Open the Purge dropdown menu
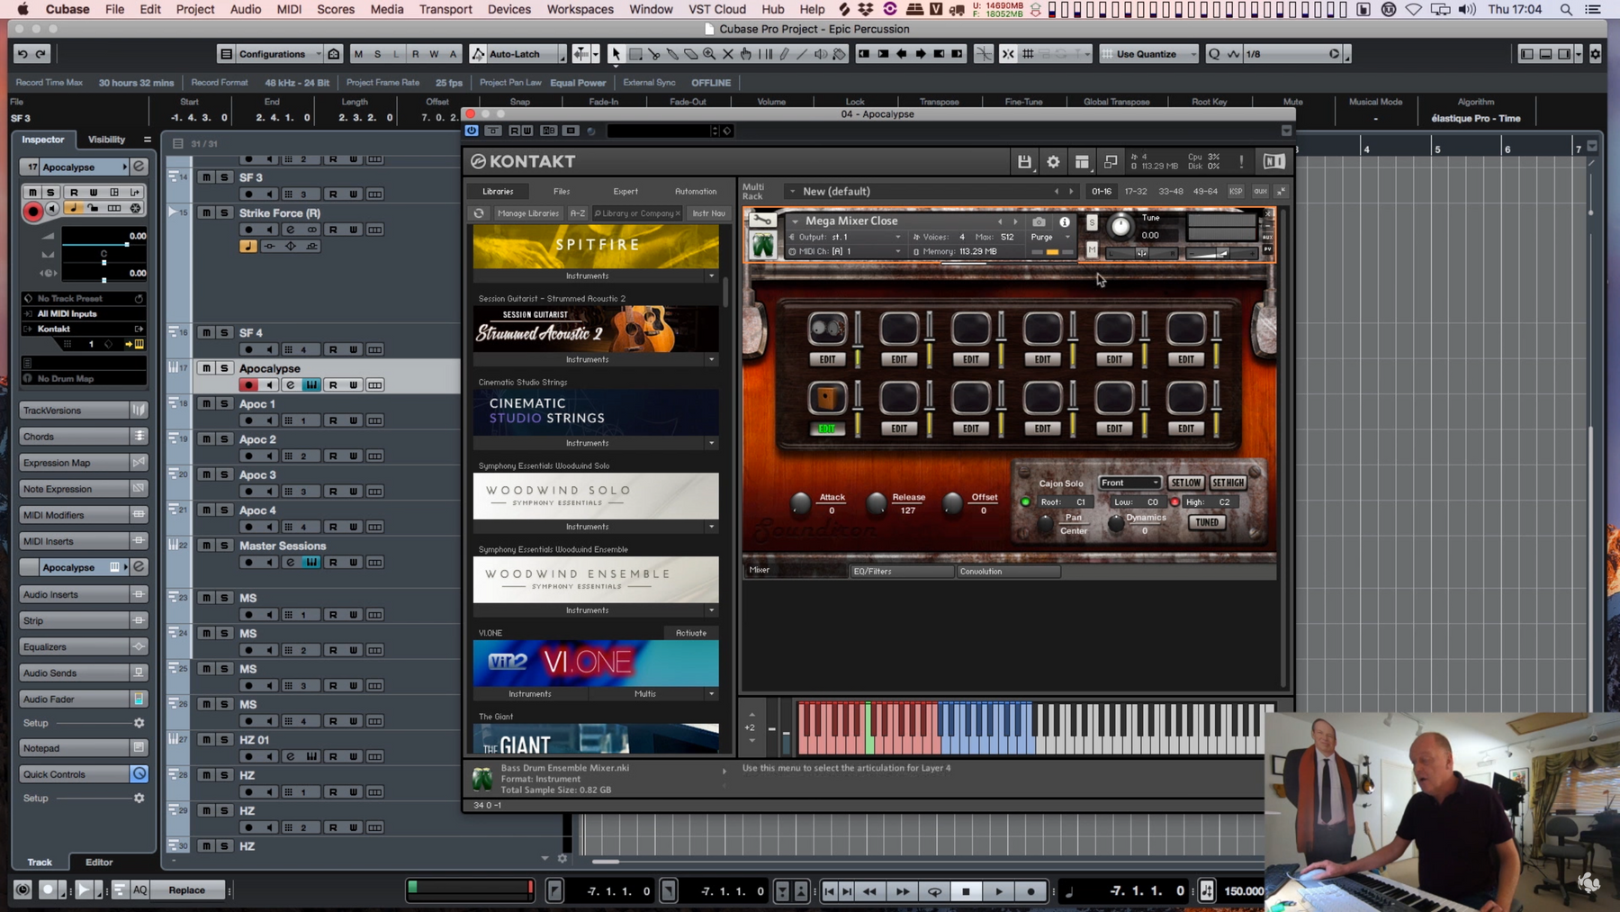The height and width of the screenshot is (912, 1620). pos(1049,237)
